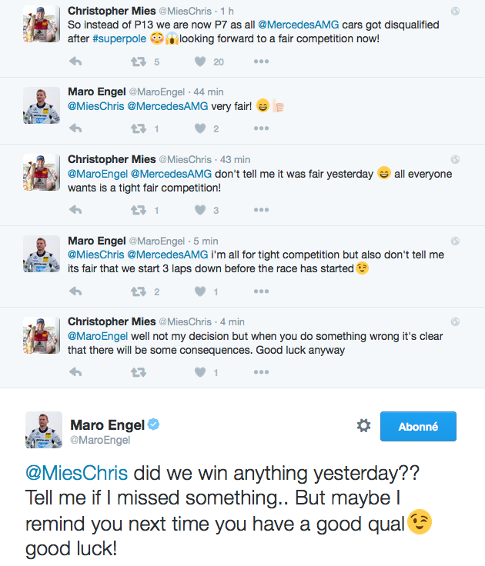Click the globe icon on first tweet
Screen dimensions: 485x566
coord(456,12)
